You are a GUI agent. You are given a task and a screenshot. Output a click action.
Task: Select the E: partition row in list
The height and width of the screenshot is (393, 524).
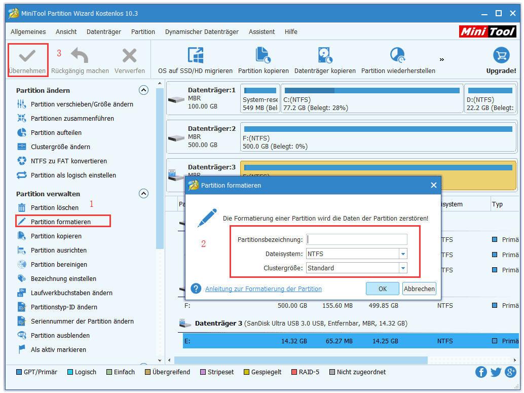(x=351, y=341)
